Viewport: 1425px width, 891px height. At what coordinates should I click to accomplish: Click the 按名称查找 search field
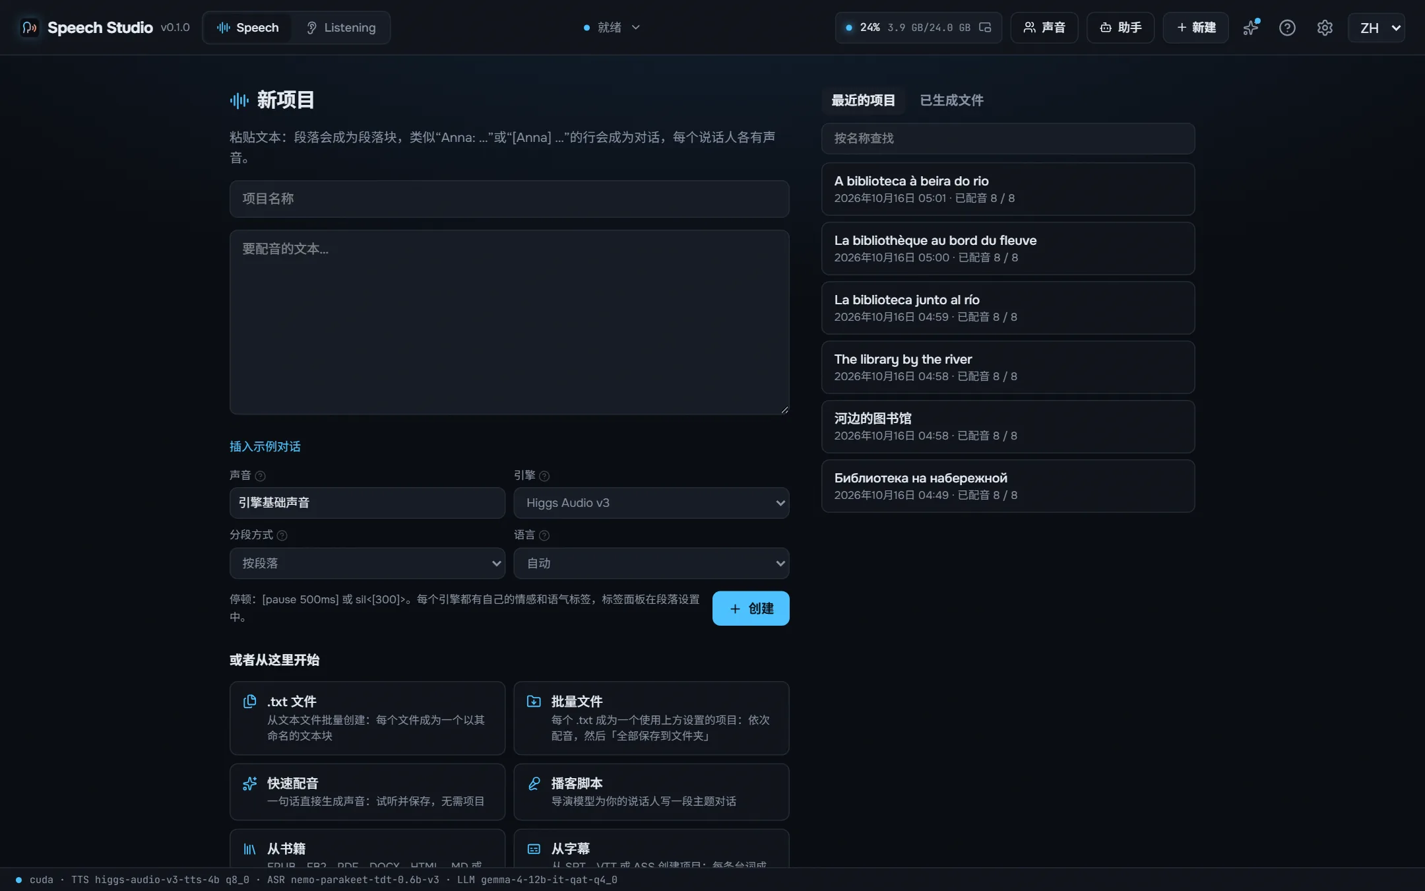1008,139
